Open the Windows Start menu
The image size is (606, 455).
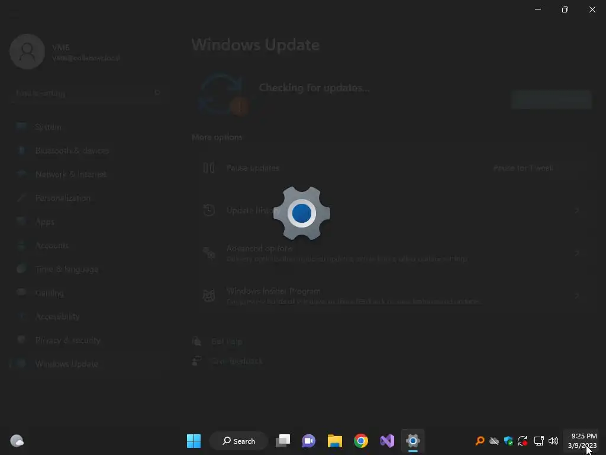194,441
